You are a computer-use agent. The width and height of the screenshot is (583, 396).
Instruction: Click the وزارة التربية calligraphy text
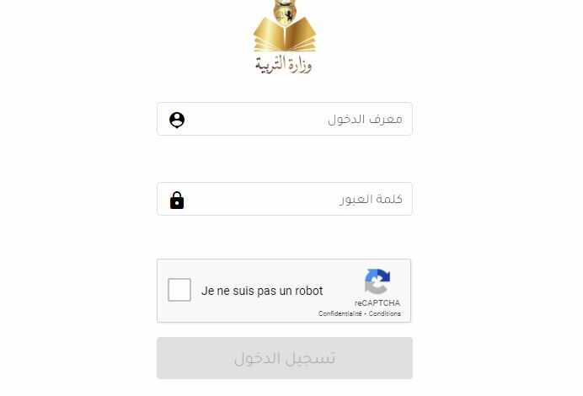pos(284,64)
